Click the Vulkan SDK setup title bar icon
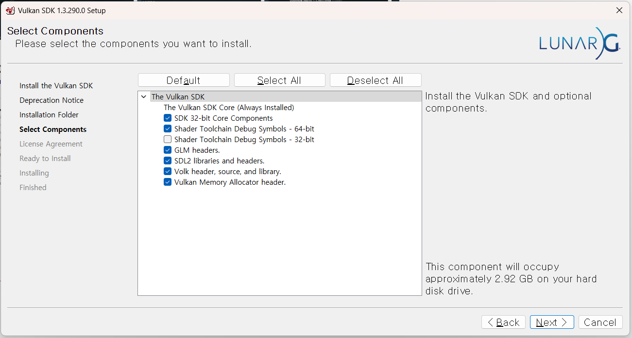This screenshot has height=338, width=632. [10, 10]
